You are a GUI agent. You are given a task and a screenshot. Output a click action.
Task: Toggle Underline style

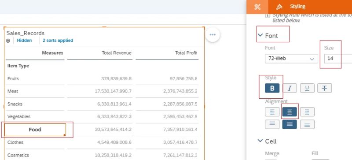click(x=307, y=88)
